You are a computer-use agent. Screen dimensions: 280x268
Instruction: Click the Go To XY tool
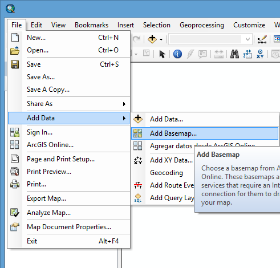(x=260, y=54)
